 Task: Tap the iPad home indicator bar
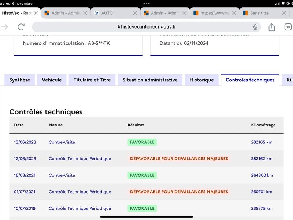(146, 217)
